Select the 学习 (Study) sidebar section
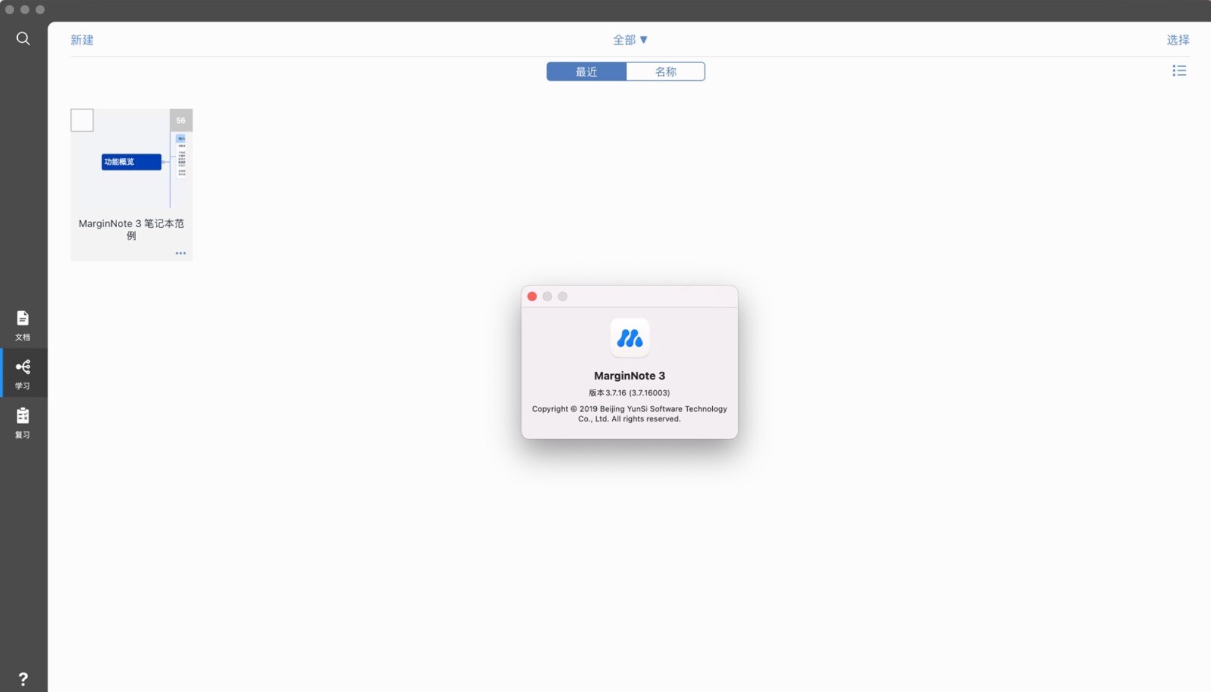Image resolution: width=1211 pixels, height=692 pixels. [23, 372]
